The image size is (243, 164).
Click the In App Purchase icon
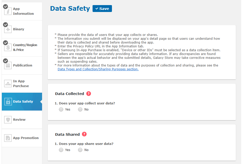[8, 84]
